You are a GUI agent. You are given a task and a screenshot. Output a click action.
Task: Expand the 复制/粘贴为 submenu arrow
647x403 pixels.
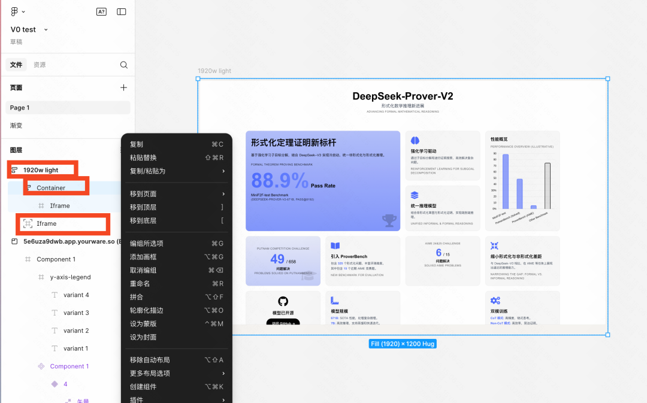pyautogui.click(x=223, y=171)
